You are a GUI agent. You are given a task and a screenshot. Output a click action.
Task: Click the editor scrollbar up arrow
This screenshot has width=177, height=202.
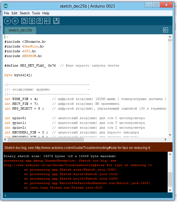170,37
